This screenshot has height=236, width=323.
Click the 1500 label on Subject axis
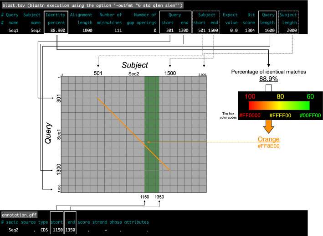coord(170,73)
